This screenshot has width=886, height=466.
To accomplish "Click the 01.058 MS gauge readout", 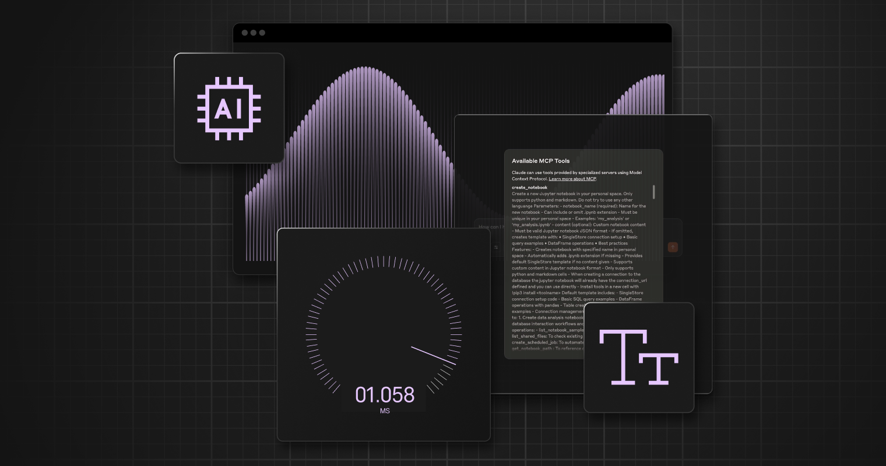I will (384, 399).
